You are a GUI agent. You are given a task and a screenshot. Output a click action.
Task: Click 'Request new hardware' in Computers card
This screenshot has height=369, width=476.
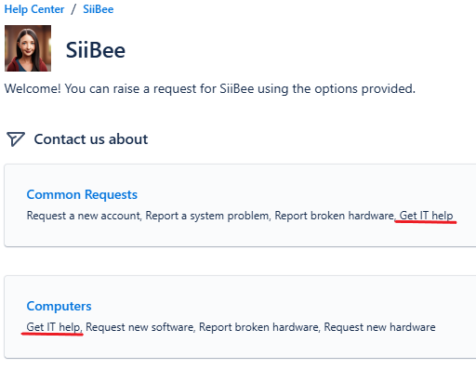click(379, 327)
